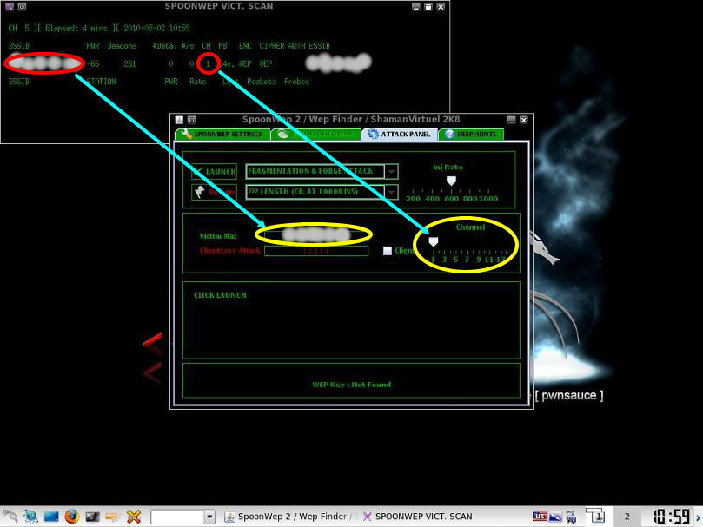Launch Firefox from the taskbar

pyautogui.click(x=72, y=517)
